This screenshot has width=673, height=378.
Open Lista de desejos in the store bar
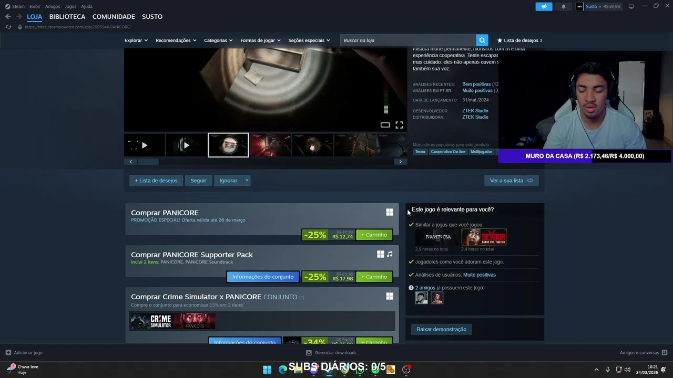point(519,40)
